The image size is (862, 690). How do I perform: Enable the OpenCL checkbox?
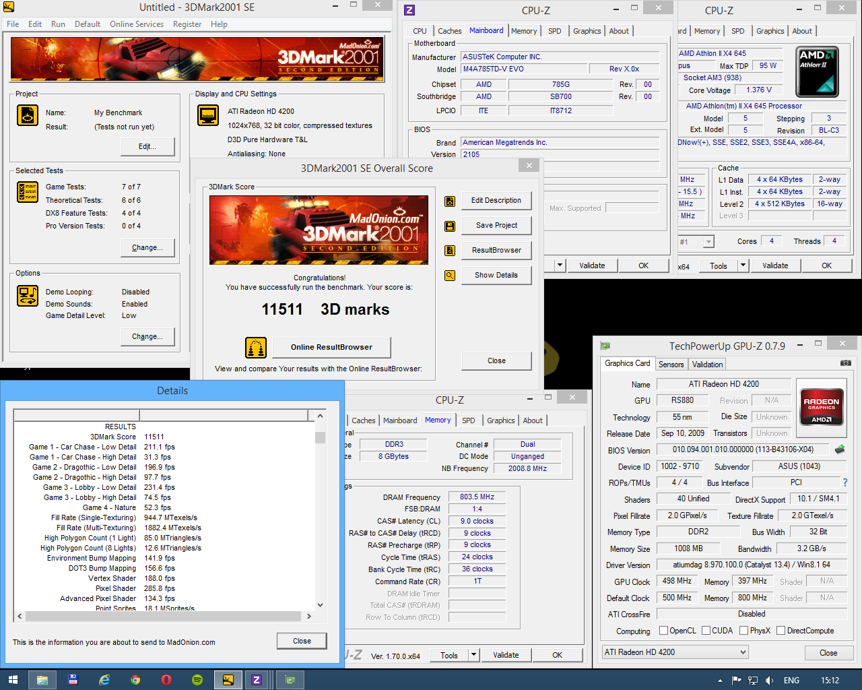tap(663, 631)
